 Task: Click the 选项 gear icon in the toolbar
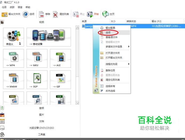coord(25,14)
